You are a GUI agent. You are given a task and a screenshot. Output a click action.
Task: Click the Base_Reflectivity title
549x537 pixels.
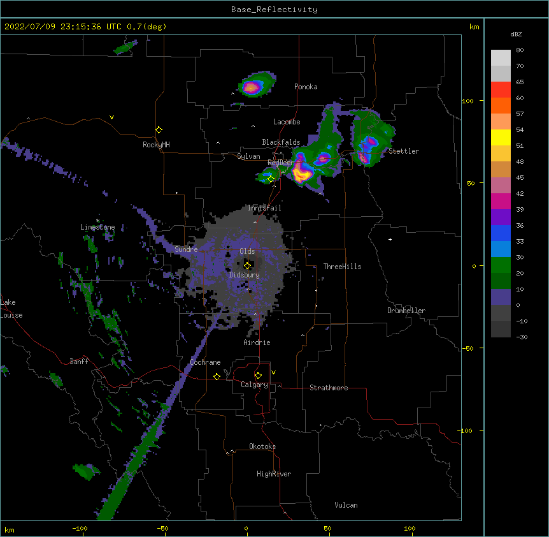point(274,10)
